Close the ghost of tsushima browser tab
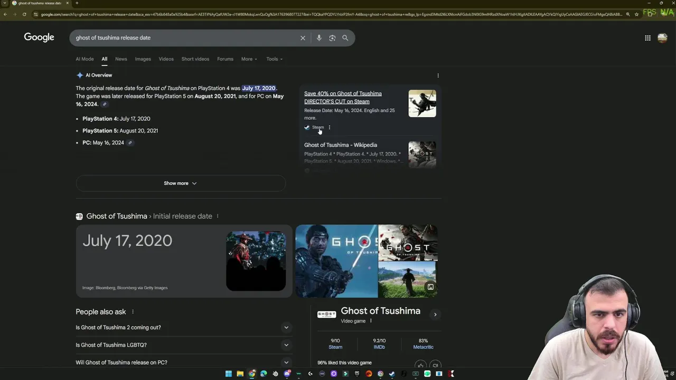 (67, 3)
